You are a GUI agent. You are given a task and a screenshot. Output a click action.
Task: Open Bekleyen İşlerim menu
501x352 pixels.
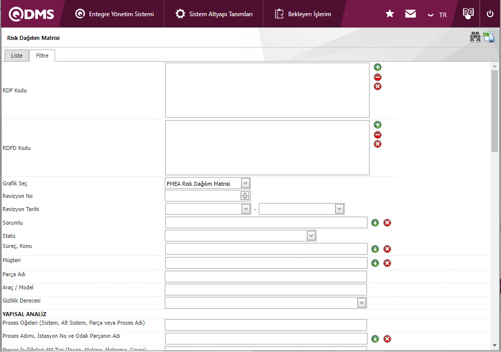303,14
